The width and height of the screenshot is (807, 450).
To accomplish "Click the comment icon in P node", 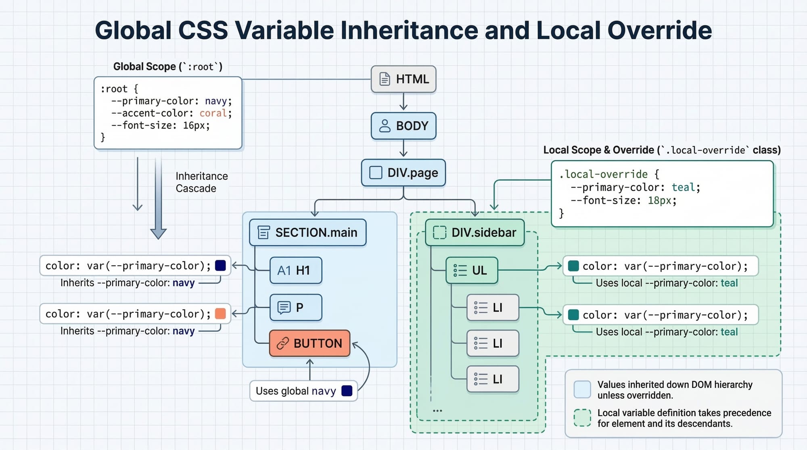I will click(x=284, y=308).
